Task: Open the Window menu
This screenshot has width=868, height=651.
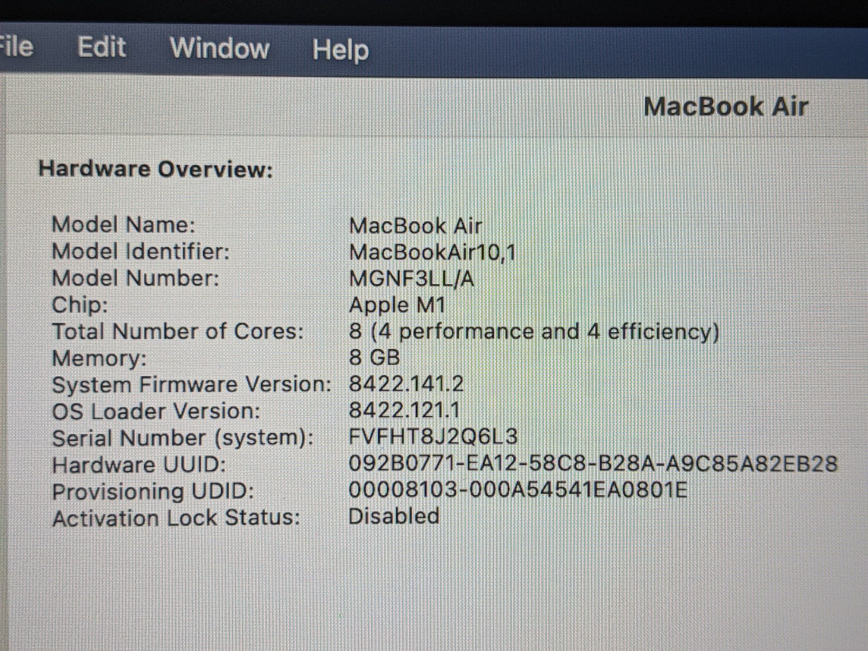Action: click(219, 48)
